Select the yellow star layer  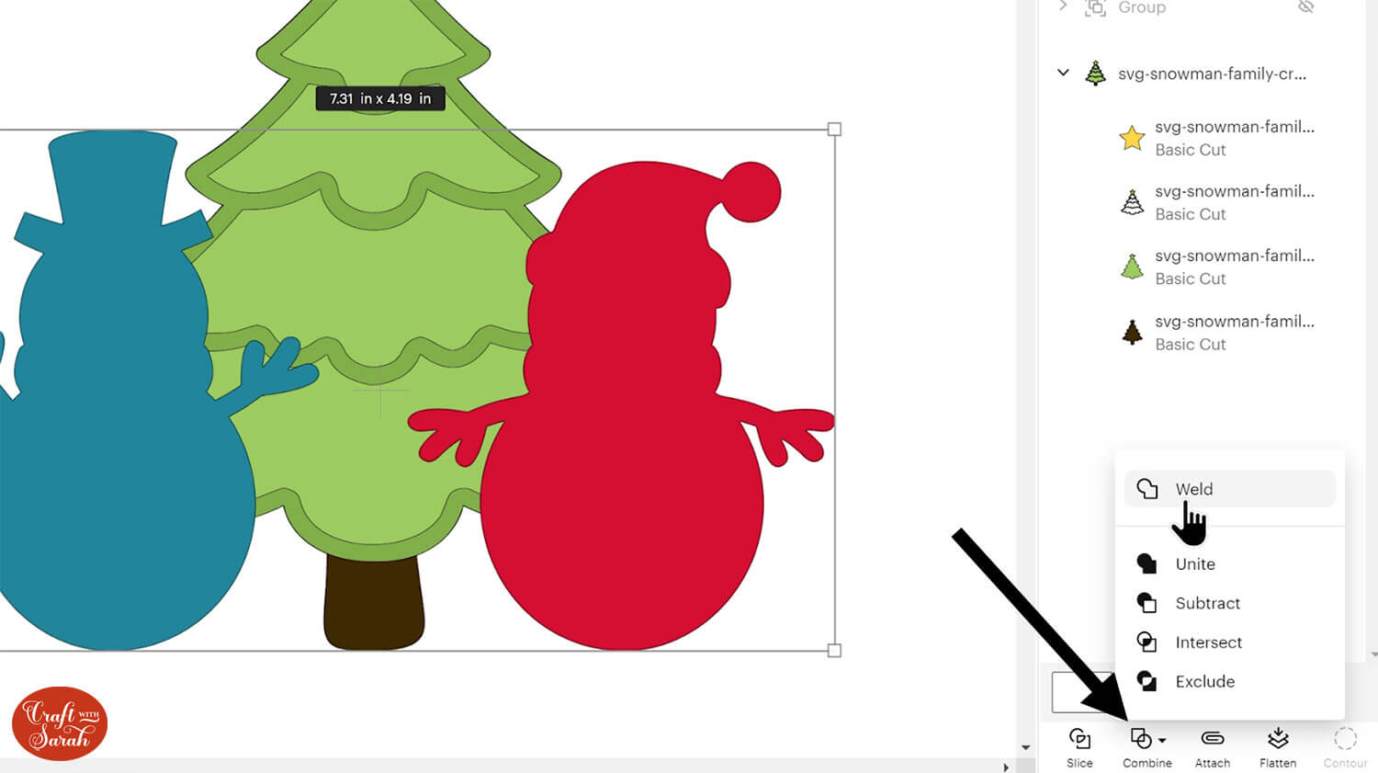point(1132,138)
